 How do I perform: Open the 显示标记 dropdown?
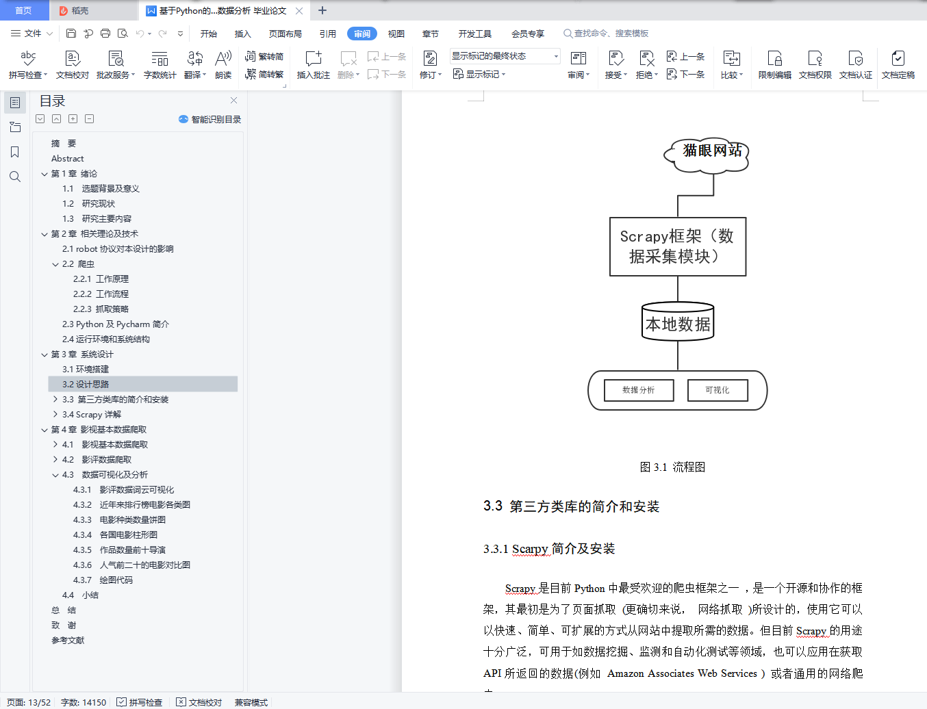tap(479, 74)
